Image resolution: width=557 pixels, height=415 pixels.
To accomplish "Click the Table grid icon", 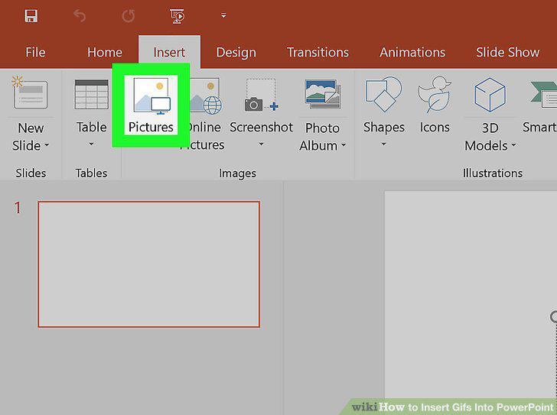I will pos(91,94).
